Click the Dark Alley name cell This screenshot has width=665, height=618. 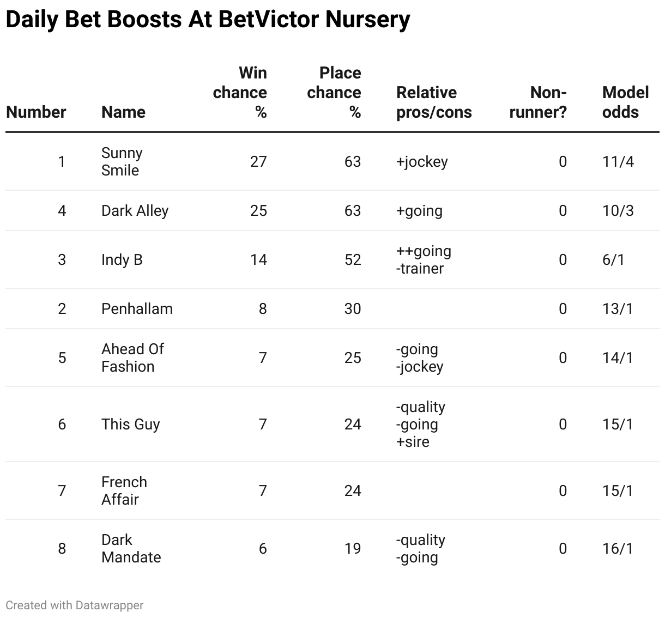[135, 211]
